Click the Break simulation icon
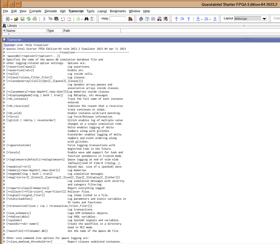Image resolution: width=280 pixels, height=244 pixels. pyautogui.click(x=159, y=19)
